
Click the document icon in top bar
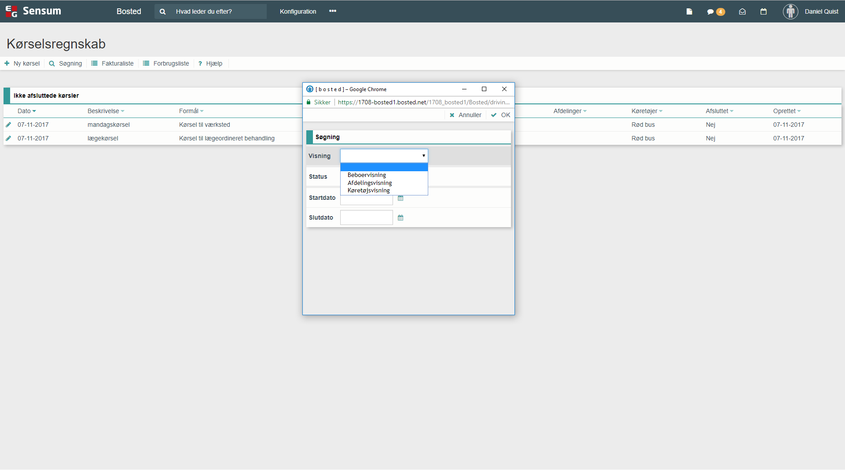coord(689,11)
